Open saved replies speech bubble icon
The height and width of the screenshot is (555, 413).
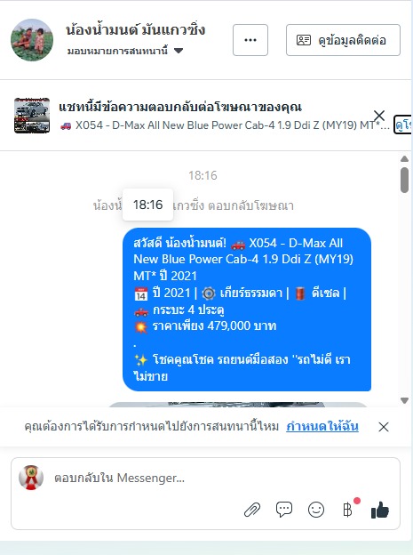click(284, 510)
